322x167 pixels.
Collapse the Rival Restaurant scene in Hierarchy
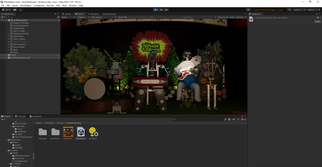(6, 20)
